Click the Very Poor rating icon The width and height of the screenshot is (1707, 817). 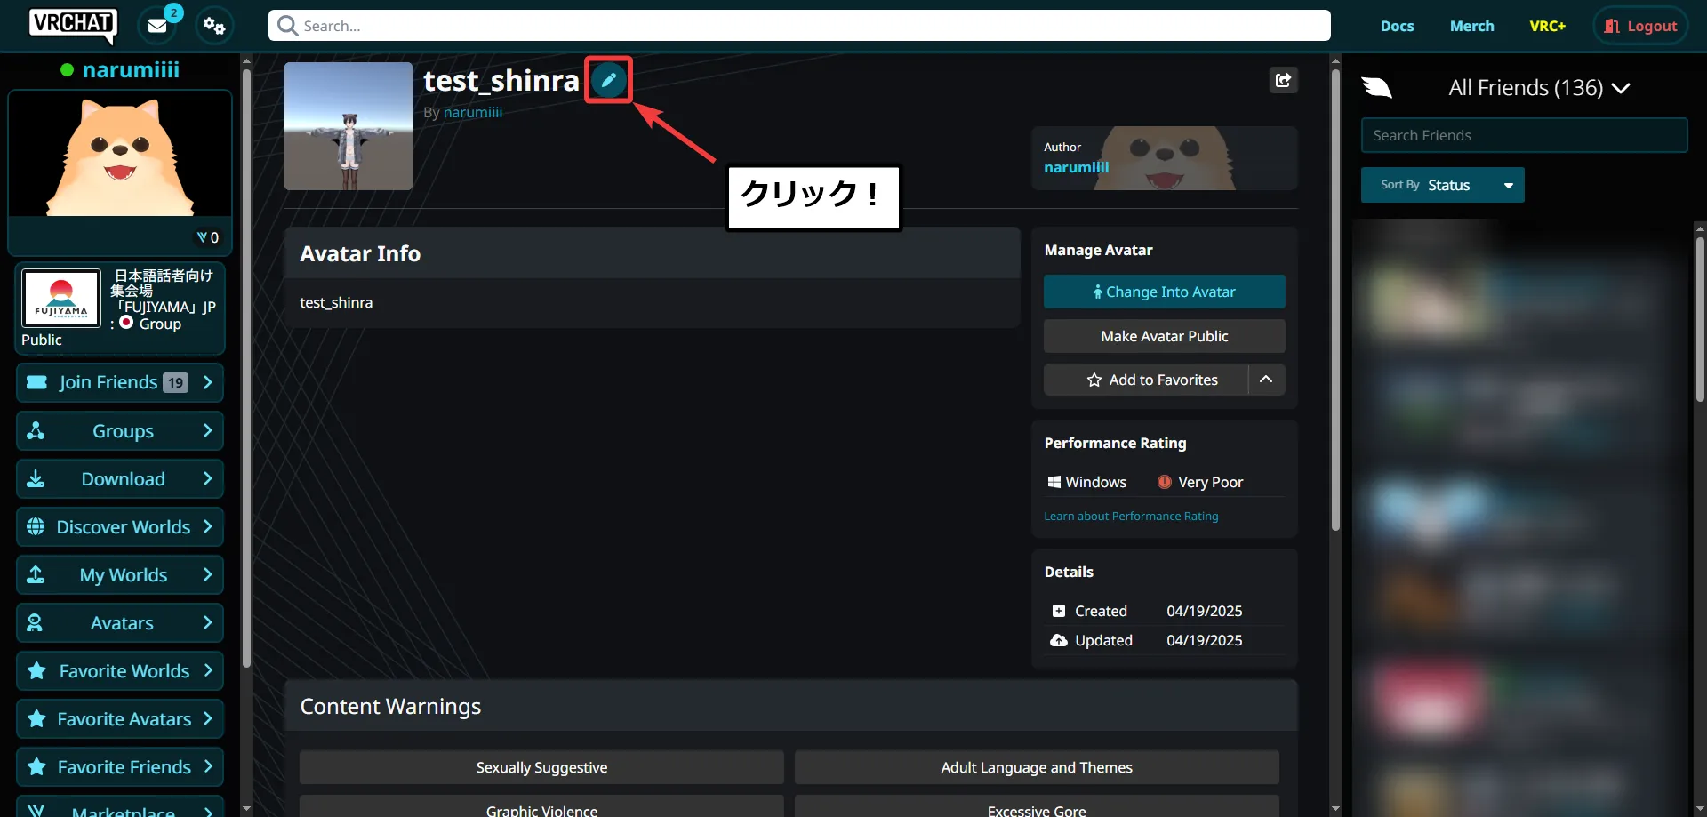[x=1164, y=482]
